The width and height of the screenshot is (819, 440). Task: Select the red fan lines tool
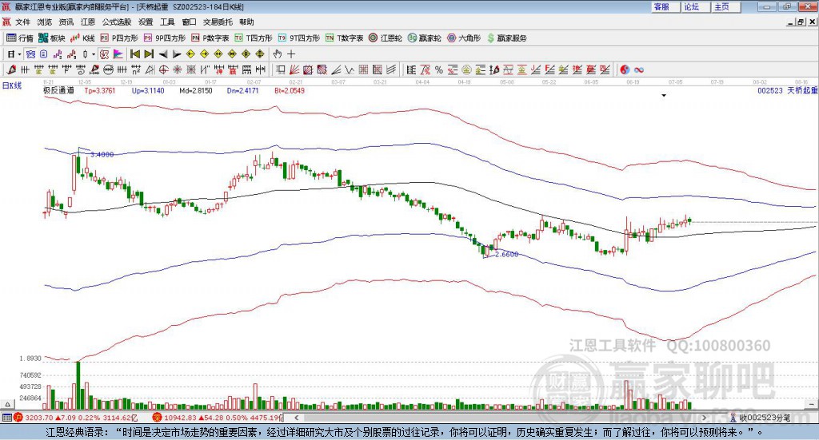[x=294, y=69]
